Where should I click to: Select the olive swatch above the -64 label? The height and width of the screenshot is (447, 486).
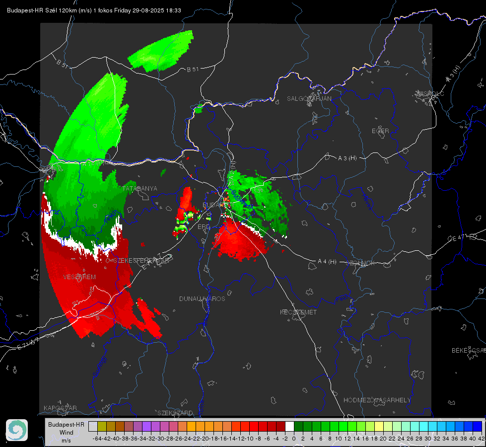coord(102,426)
